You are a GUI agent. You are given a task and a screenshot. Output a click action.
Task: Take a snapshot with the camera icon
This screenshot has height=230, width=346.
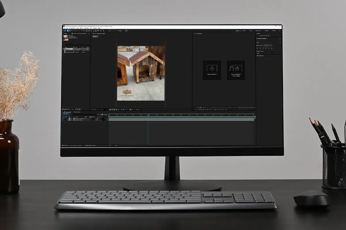coord(130,110)
